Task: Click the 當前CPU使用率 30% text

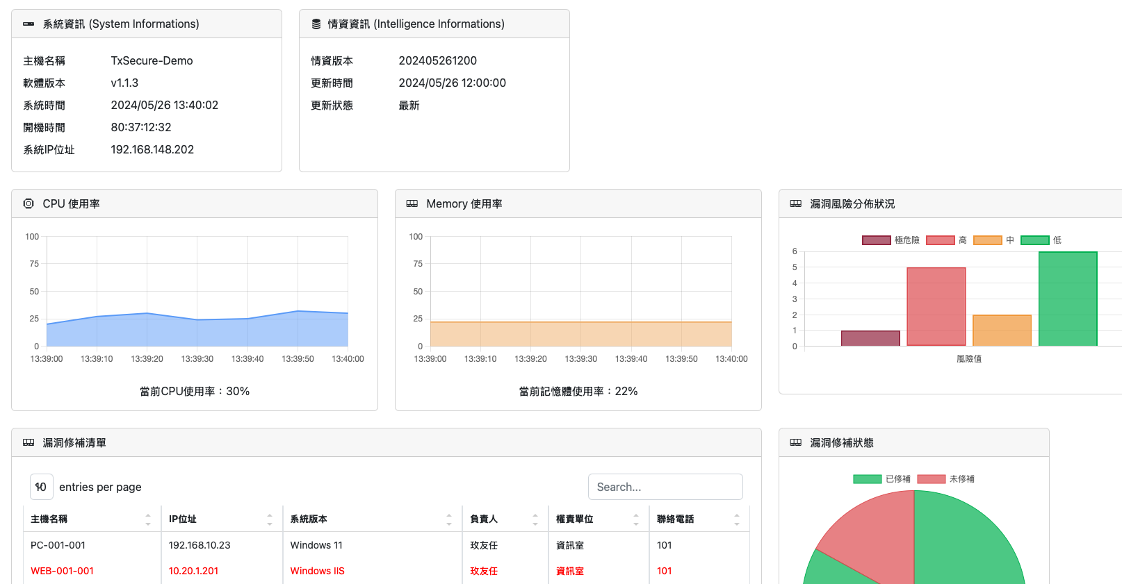Action: point(195,391)
